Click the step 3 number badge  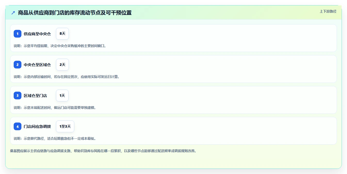click(18, 95)
